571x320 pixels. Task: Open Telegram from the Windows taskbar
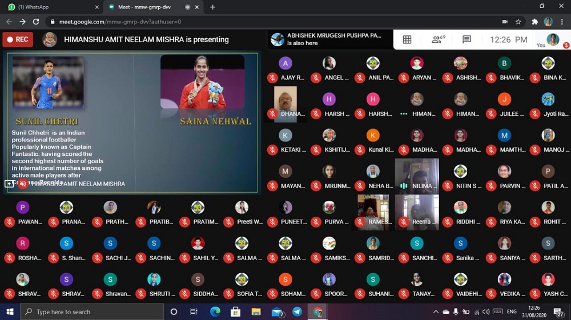click(297, 312)
